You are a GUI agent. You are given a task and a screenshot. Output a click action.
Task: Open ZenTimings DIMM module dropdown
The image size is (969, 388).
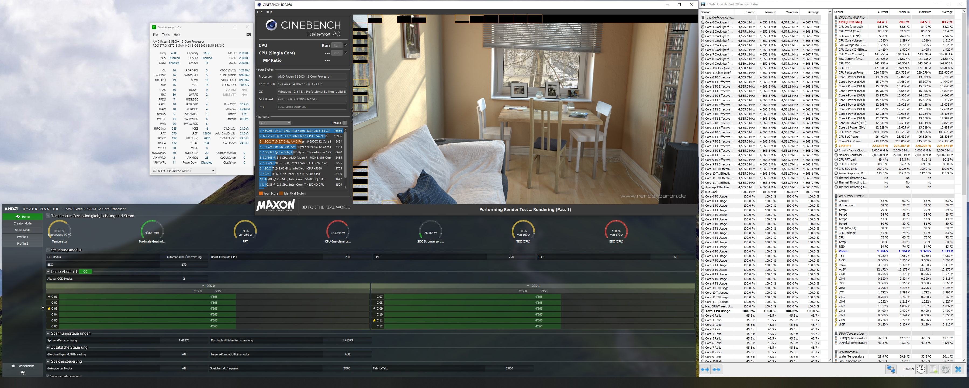click(x=183, y=171)
